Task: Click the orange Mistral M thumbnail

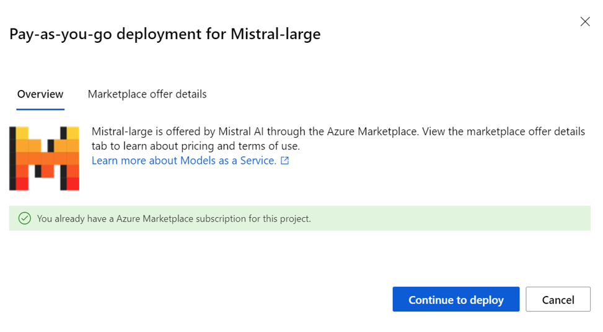Action: pos(44,158)
